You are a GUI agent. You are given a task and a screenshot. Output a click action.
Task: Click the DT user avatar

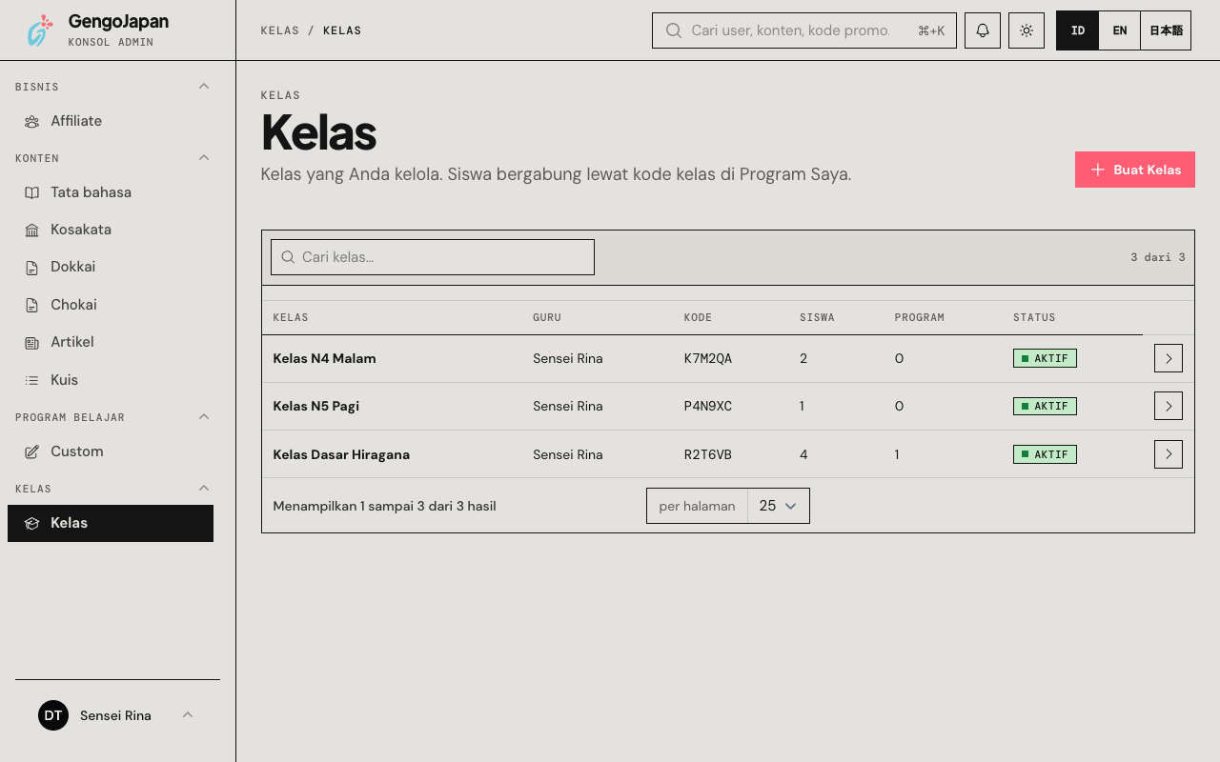(53, 715)
